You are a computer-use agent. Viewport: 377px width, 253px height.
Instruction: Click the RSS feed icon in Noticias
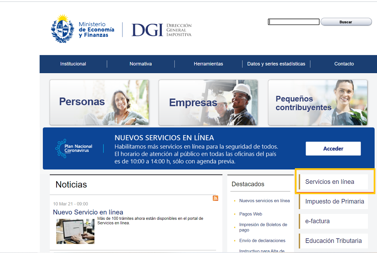click(x=215, y=198)
